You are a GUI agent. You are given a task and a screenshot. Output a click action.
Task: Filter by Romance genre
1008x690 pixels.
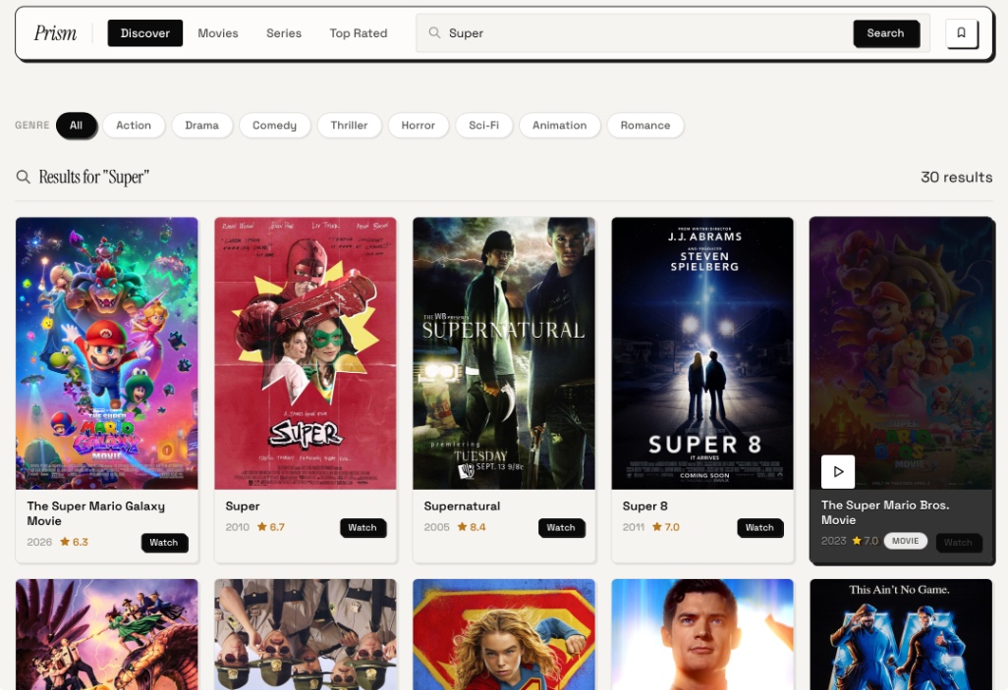[x=644, y=126]
